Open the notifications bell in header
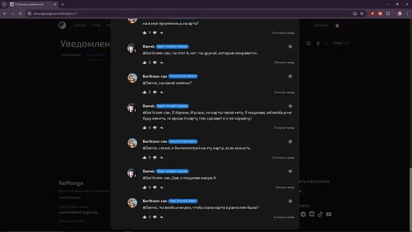 click(x=337, y=26)
